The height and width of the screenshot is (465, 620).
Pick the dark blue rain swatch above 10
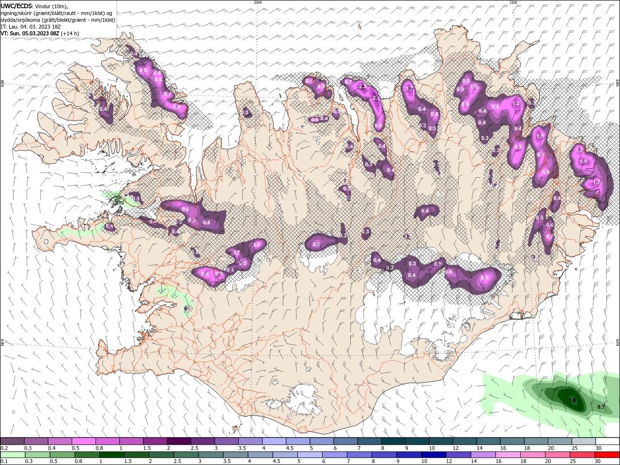(x=434, y=455)
